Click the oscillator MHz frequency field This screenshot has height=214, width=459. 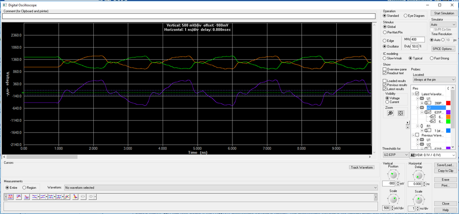tap(418, 39)
